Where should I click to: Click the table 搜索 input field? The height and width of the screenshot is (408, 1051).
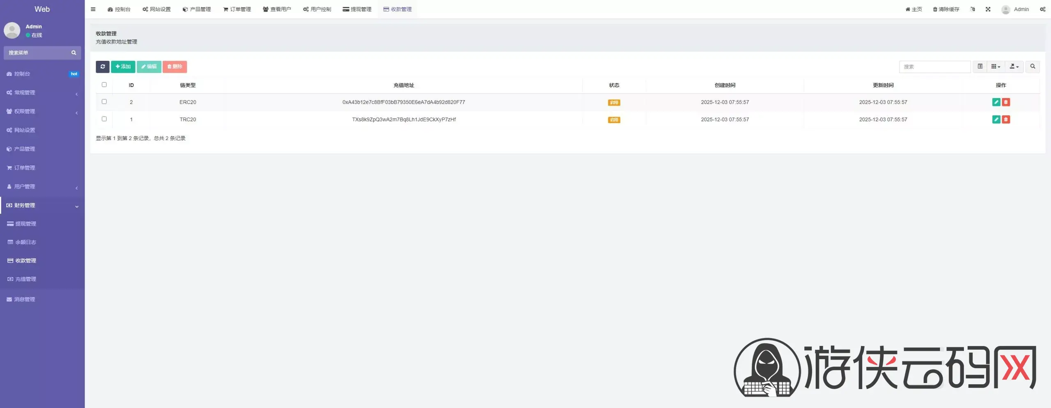tap(934, 66)
